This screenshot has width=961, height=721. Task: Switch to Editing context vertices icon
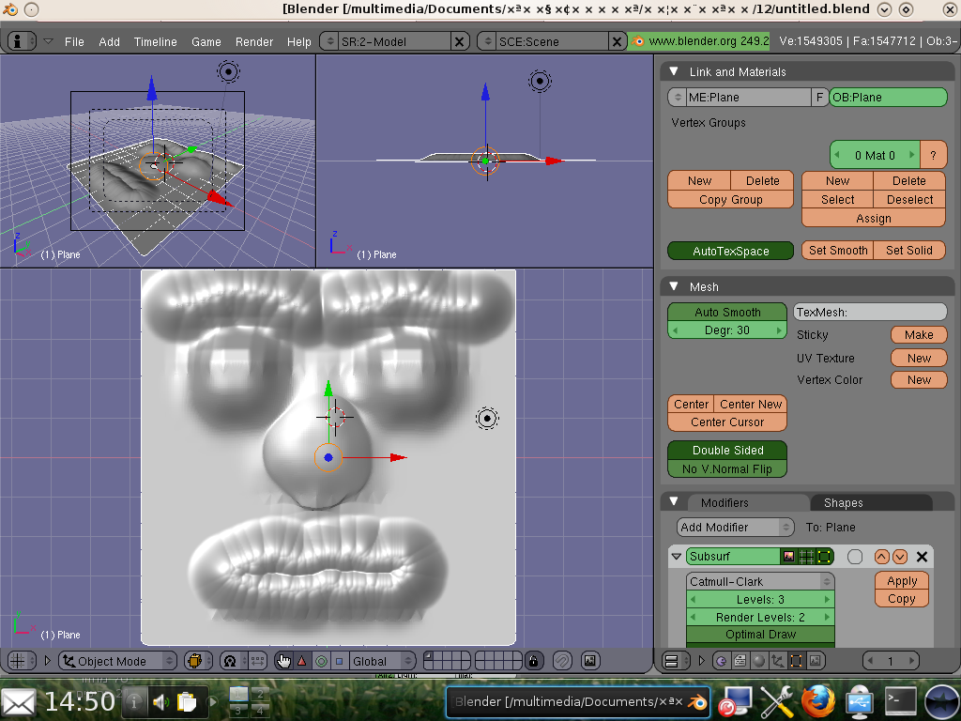click(x=796, y=661)
